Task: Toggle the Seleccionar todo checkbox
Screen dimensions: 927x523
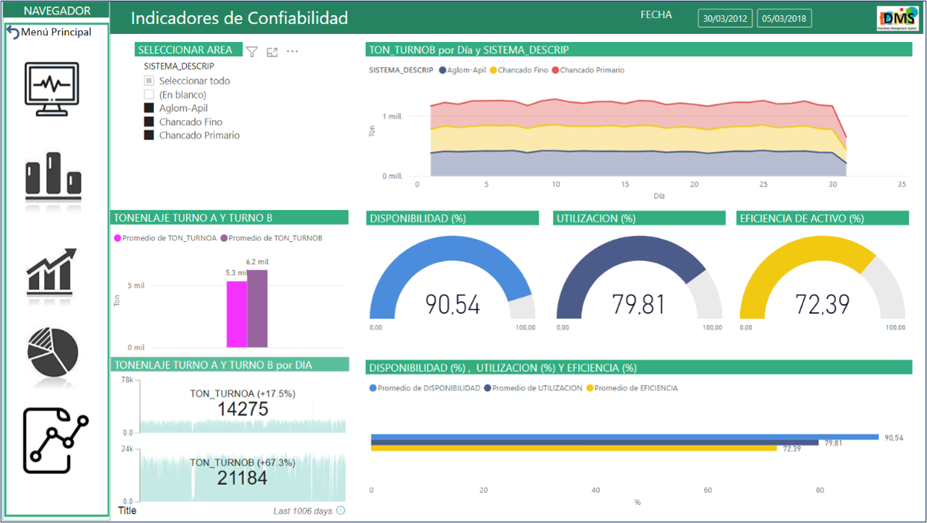Action: coord(149,81)
